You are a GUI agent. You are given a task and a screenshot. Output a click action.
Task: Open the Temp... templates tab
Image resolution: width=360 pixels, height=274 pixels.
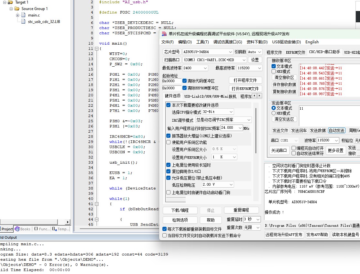tap(61, 229)
